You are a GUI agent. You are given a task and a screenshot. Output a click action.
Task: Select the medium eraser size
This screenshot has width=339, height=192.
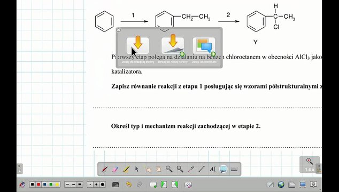click(x=96, y=185)
